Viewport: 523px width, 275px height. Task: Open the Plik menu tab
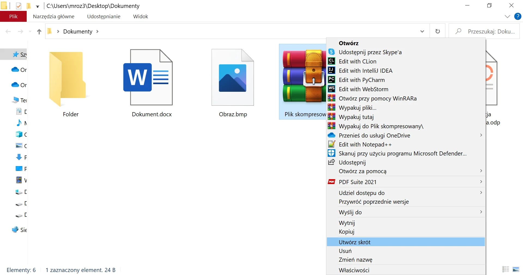pos(13,16)
